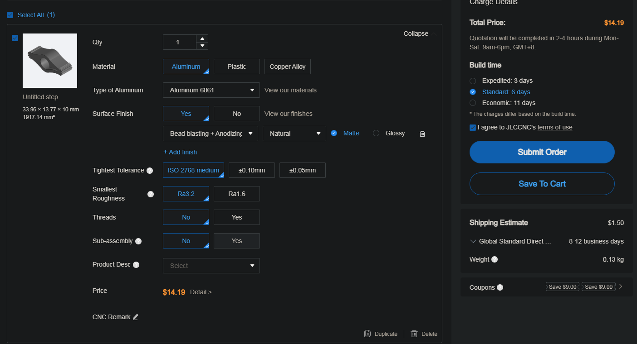Click help icon next to Sub-assembly

click(138, 241)
